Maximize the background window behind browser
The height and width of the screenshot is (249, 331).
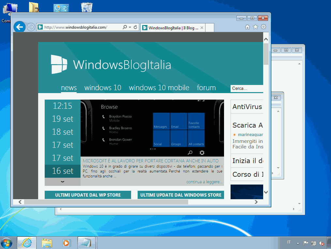[x=286, y=50]
